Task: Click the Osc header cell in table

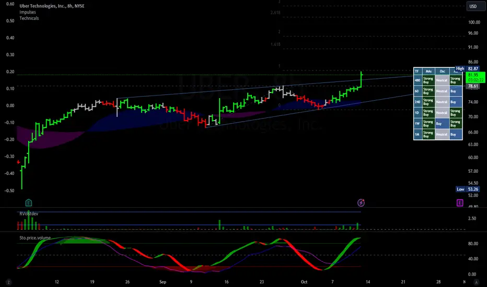Action: click(442, 71)
